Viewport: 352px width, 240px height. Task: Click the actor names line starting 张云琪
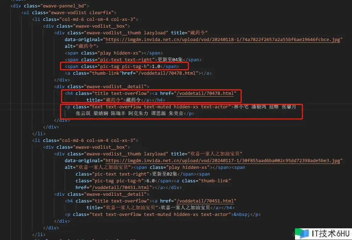click(135, 114)
